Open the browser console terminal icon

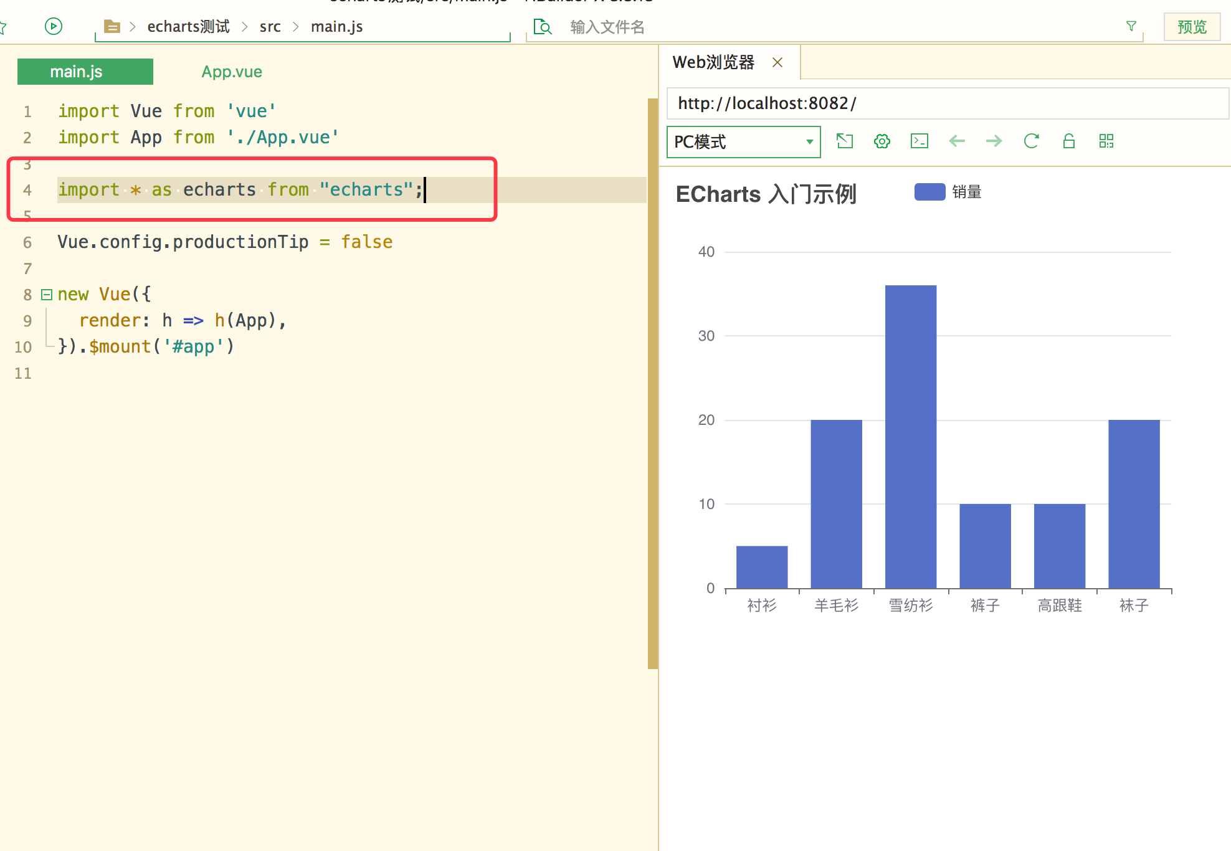pyautogui.click(x=920, y=141)
